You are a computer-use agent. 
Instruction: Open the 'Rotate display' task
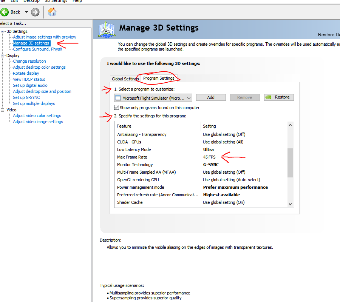(x=26, y=74)
